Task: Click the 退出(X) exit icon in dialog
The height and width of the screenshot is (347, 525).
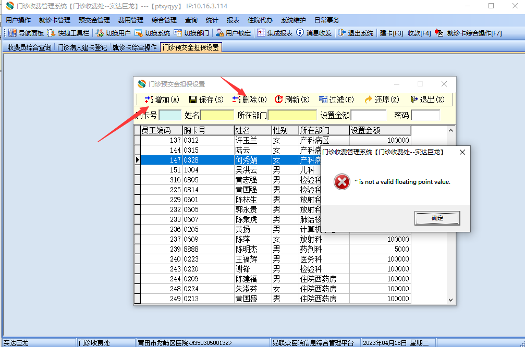Action: [414, 100]
